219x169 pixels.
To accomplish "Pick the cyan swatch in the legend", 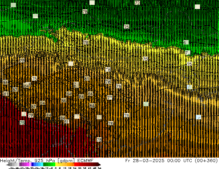I will pyautogui.click(x=42, y=165).
